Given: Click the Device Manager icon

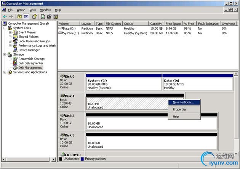Looking at the screenshot, I should (15, 50).
